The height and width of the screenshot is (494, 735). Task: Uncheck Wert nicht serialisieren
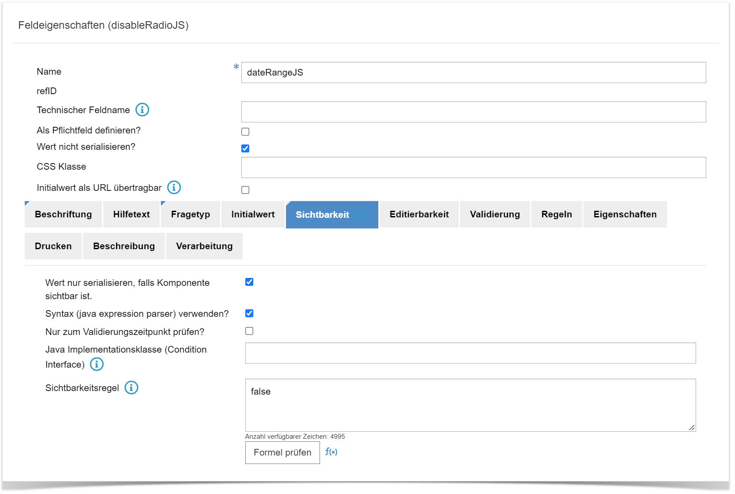(245, 148)
